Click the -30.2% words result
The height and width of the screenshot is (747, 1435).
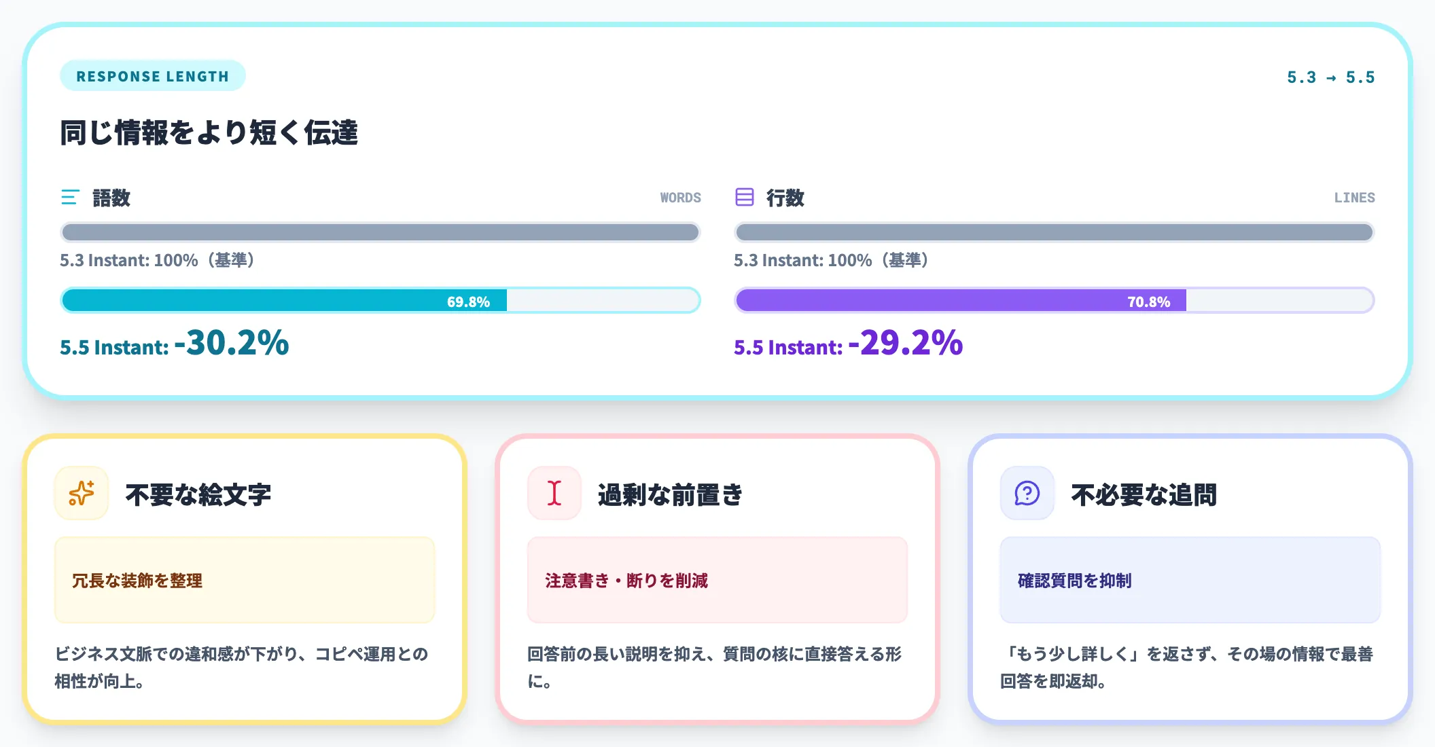point(232,342)
